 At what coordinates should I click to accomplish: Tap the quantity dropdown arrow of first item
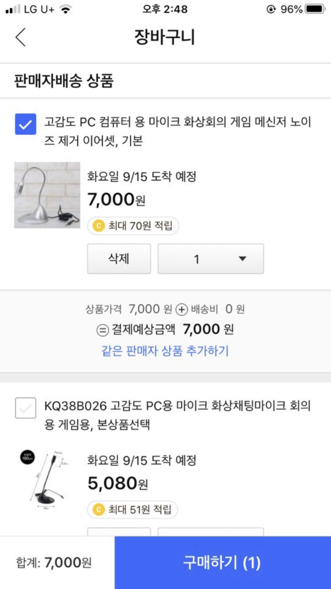(242, 259)
